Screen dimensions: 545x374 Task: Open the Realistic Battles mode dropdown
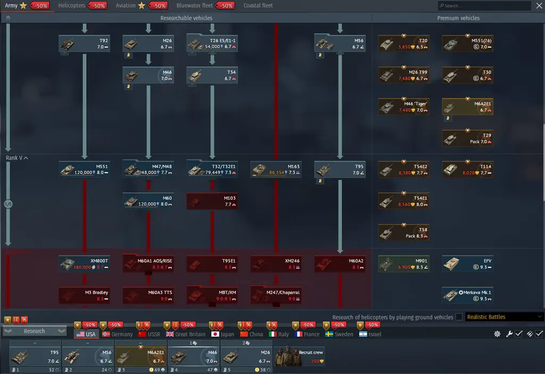coord(505,317)
